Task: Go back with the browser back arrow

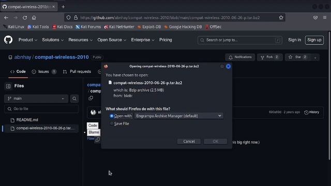Action: pos(6,18)
